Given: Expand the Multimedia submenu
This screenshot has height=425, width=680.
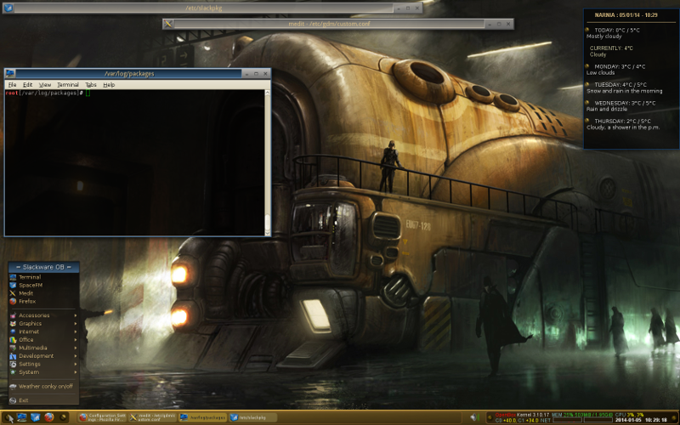Looking at the screenshot, I should [43, 348].
